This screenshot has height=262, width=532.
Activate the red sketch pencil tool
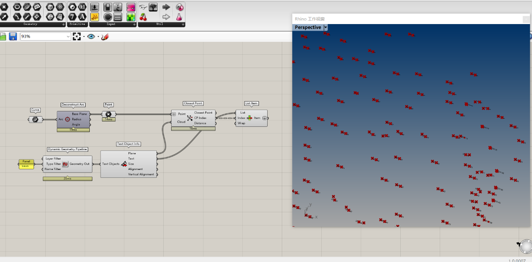105,36
